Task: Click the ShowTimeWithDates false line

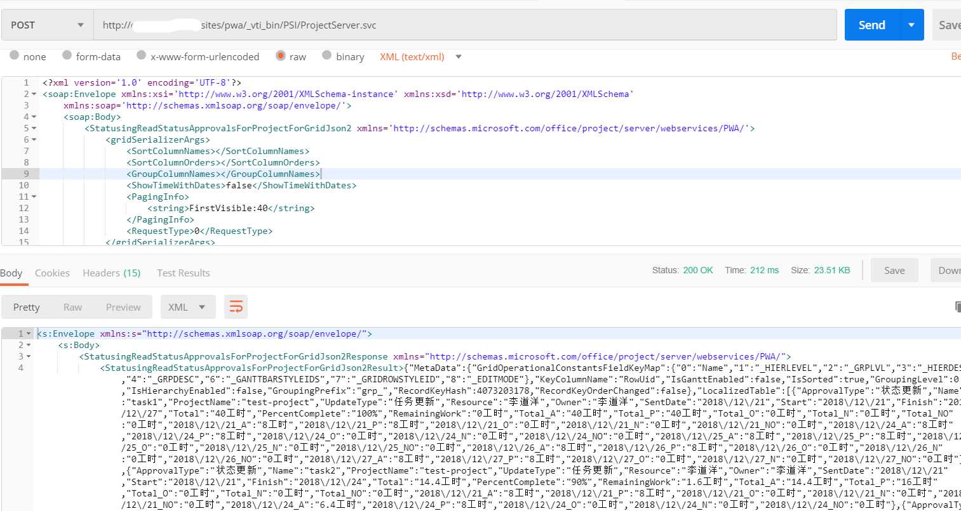Action: [241, 185]
